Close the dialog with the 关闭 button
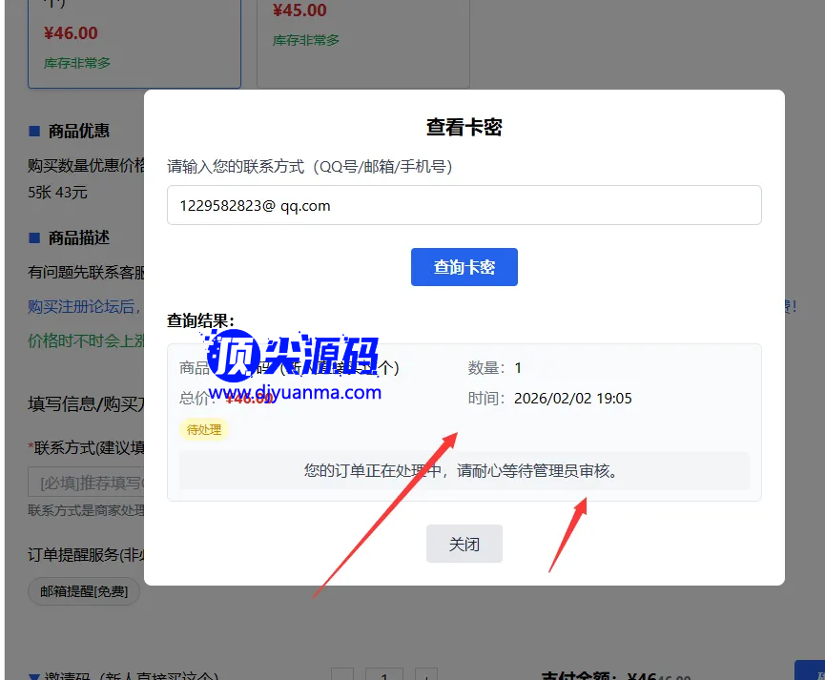The image size is (825, 680). point(464,544)
